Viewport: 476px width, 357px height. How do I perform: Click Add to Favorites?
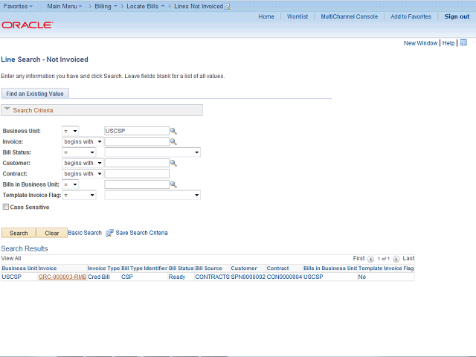(411, 16)
